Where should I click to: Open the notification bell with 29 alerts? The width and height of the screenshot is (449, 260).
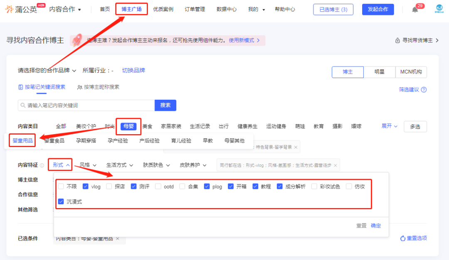tap(414, 10)
